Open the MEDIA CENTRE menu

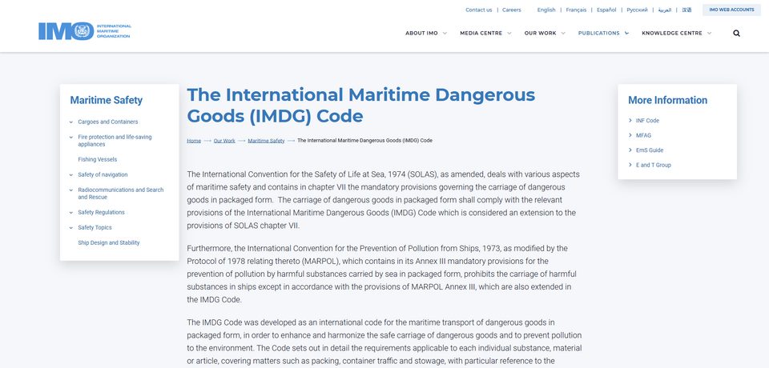[481, 34]
